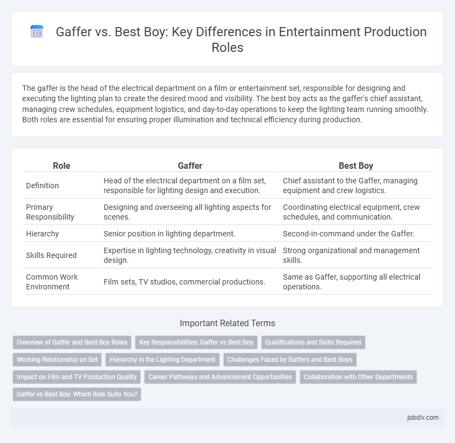455x443 pixels.
Task: Click 'Hierarchy in the Lighting Department' tag
Action: 162,360
